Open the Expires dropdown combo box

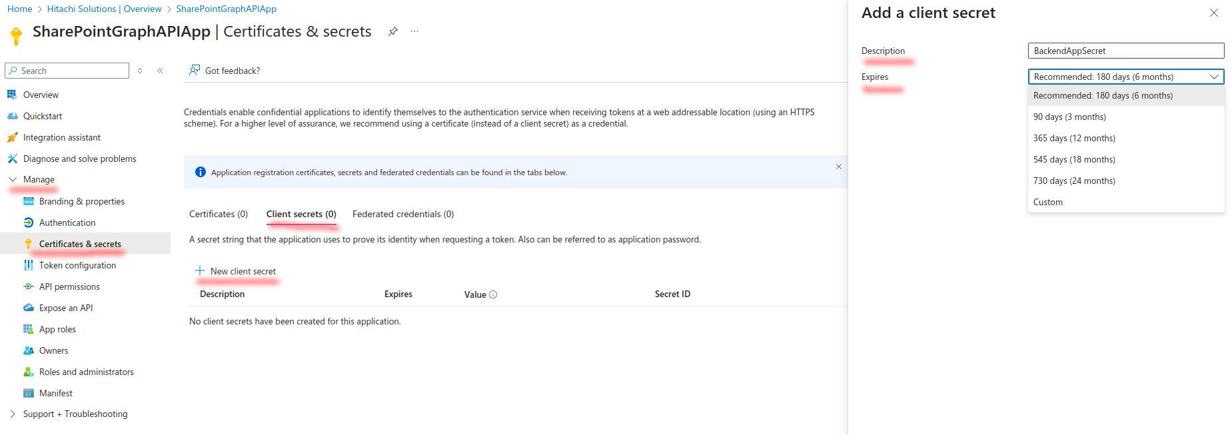coord(1126,77)
